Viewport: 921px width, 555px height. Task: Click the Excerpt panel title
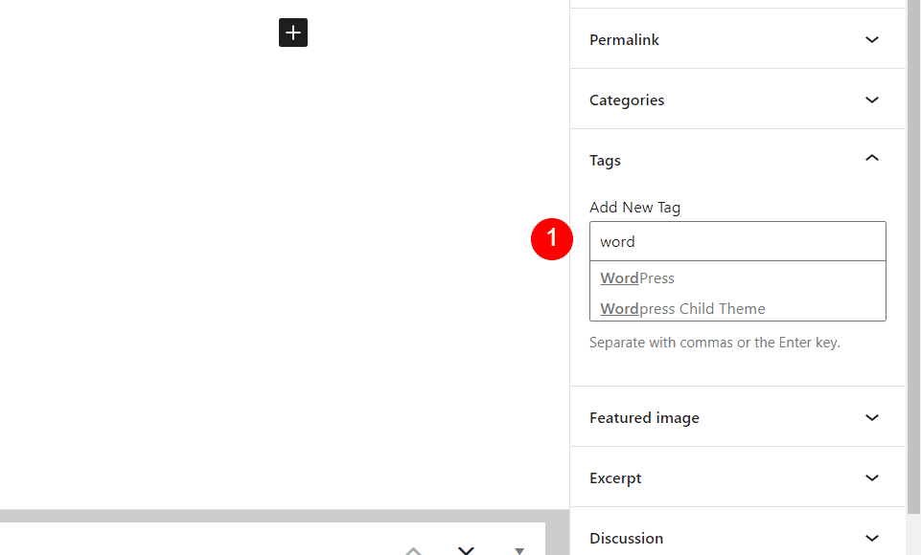(615, 478)
